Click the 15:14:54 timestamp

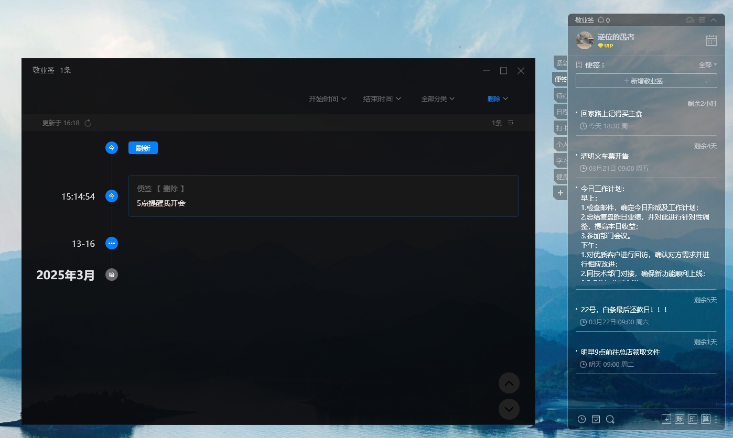[78, 197]
